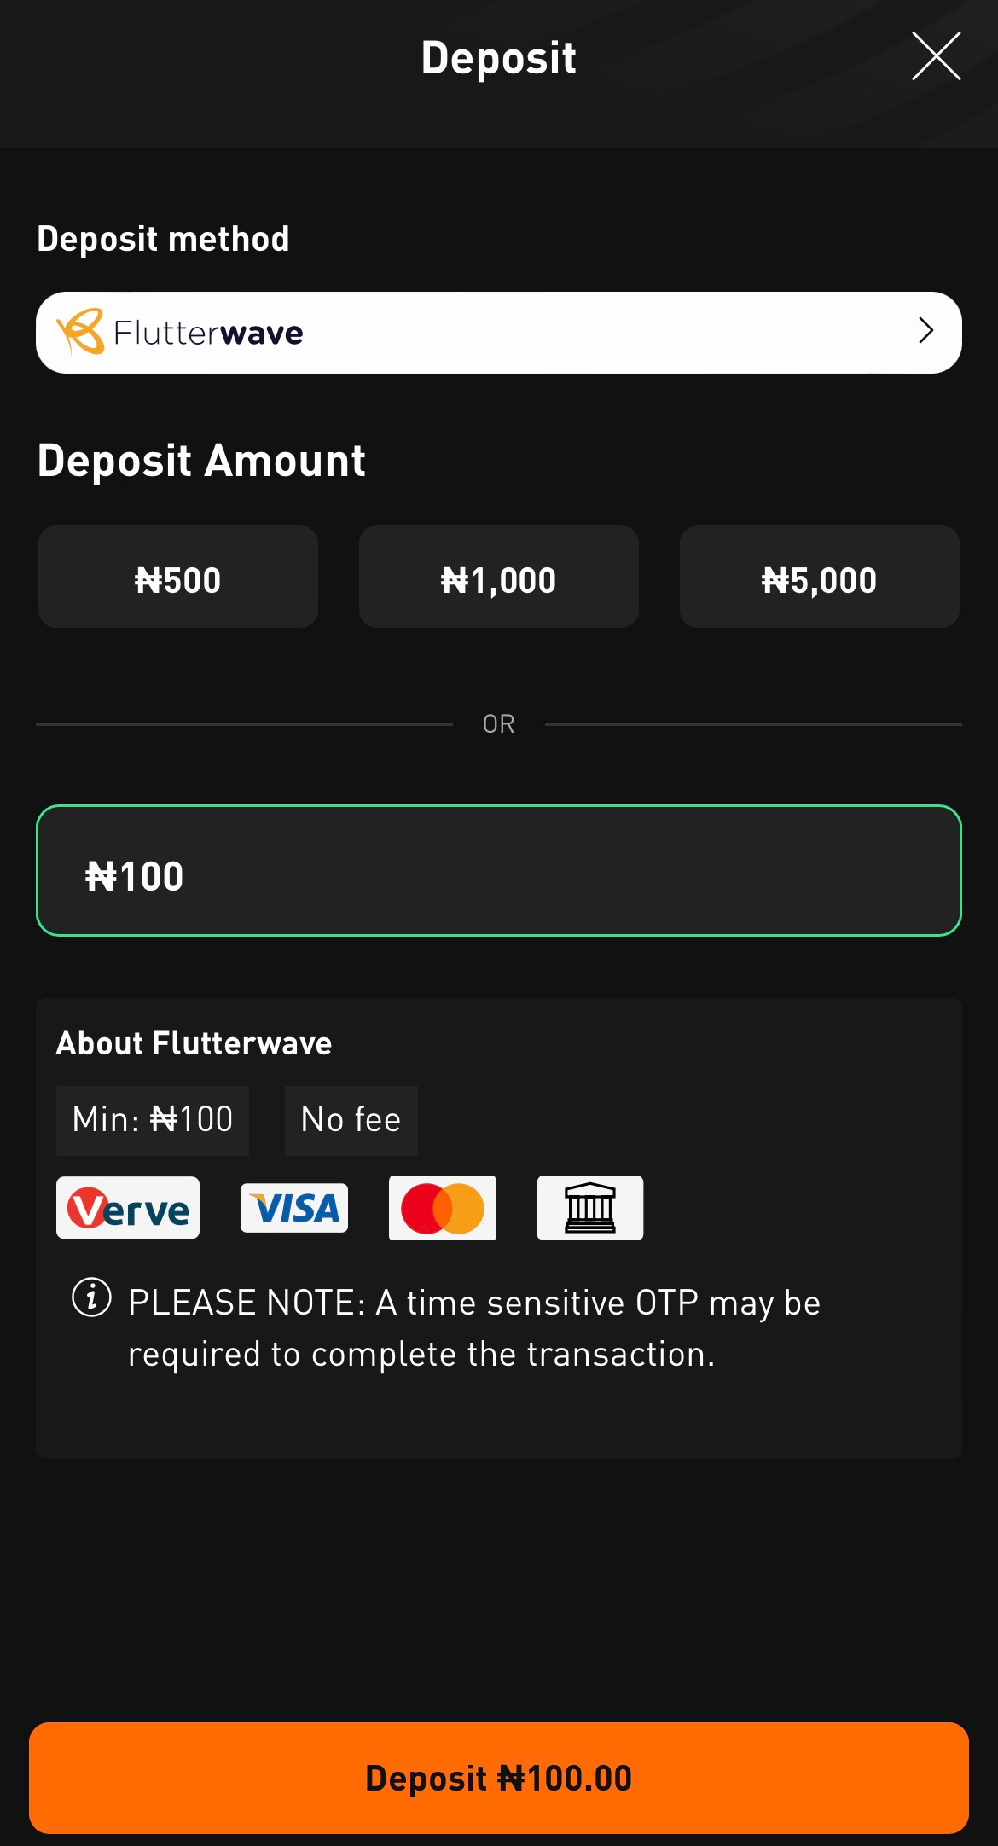The width and height of the screenshot is (998, 1846).
Task: Click the Mastercard logo
Action: (443, 1207)
